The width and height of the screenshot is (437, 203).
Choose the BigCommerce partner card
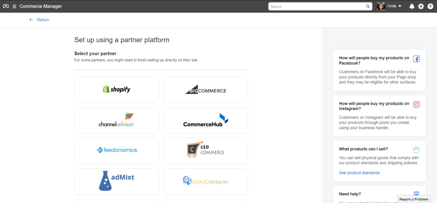point(205,89)
